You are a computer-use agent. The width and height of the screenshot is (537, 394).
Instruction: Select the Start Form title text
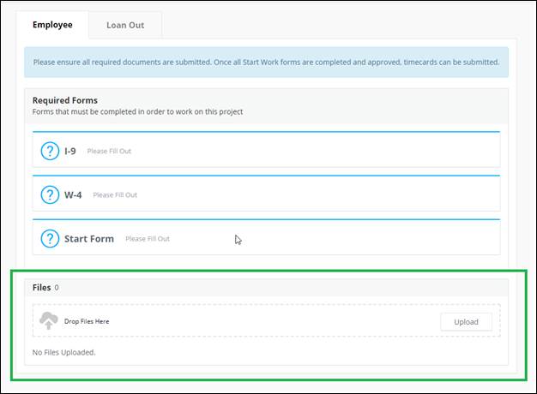[89, 239]
